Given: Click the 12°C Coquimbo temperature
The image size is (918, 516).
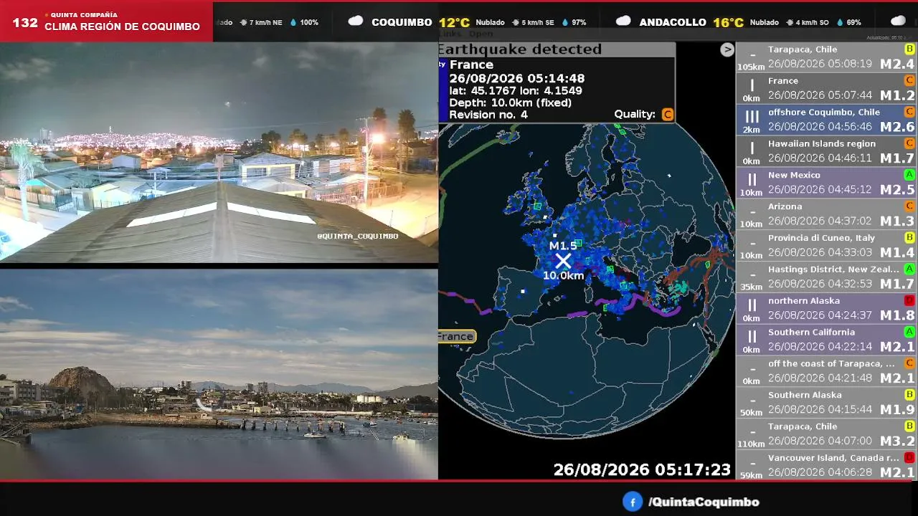Looking at the screenshot, I should pyautogui.click(x=454, y=22).
